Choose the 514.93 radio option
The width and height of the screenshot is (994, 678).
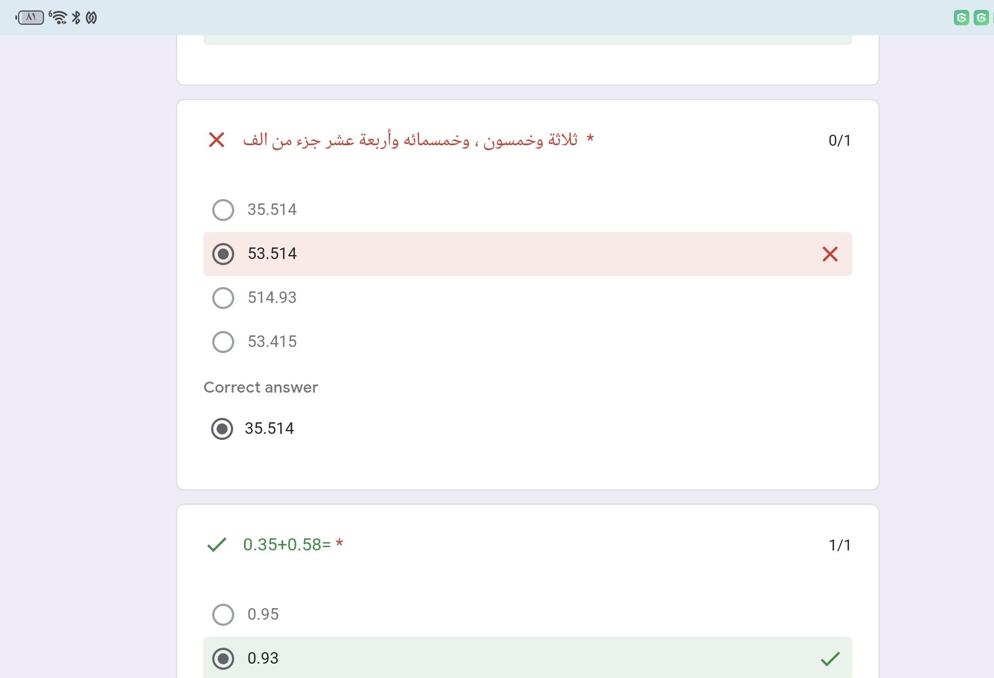pos(223,298)
